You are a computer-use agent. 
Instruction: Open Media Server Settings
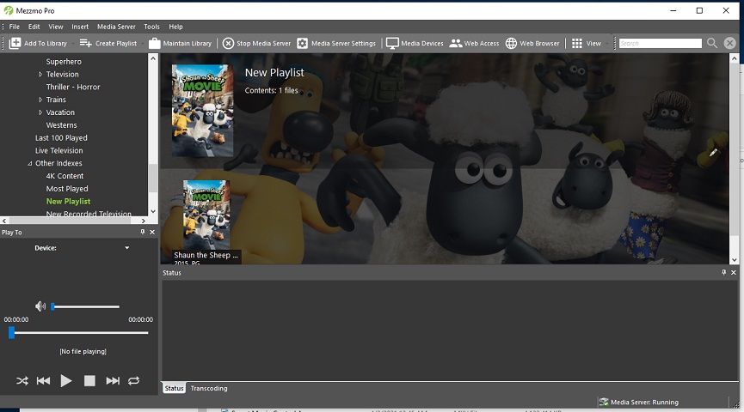pos(336,43)
